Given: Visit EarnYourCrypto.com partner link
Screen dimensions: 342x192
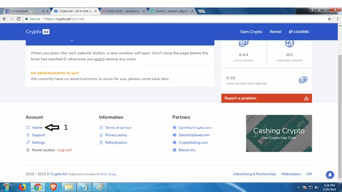Looking at the screenshot, I should [x=195, y=127].
